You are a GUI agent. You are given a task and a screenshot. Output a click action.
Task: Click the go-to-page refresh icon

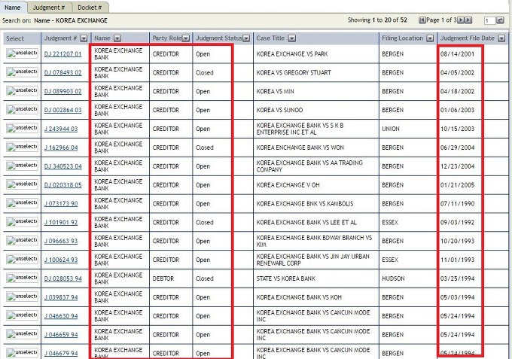[x=500, y=20]
